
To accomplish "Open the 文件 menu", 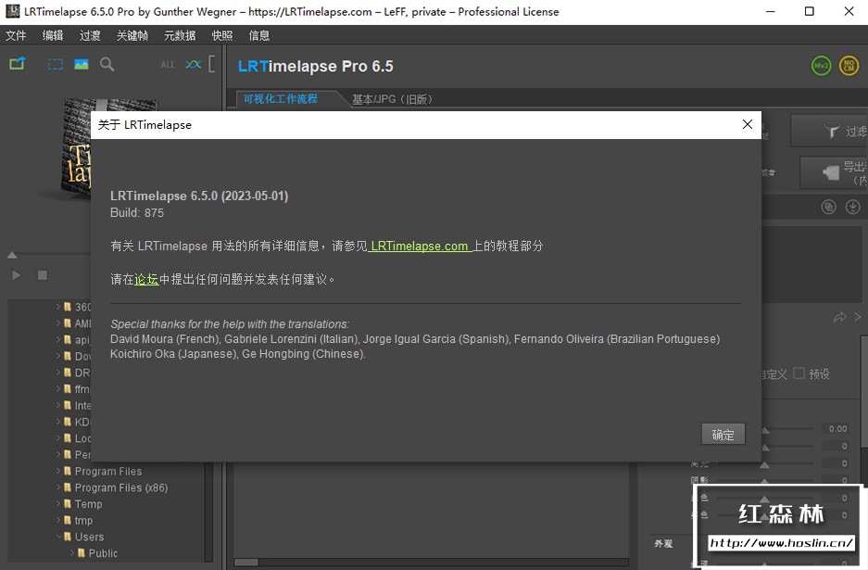I will (16, 35).
